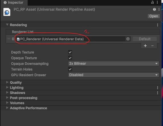The image size is (163, 126).
Task: Open the help reference question-mark icon
Action: 154,9
